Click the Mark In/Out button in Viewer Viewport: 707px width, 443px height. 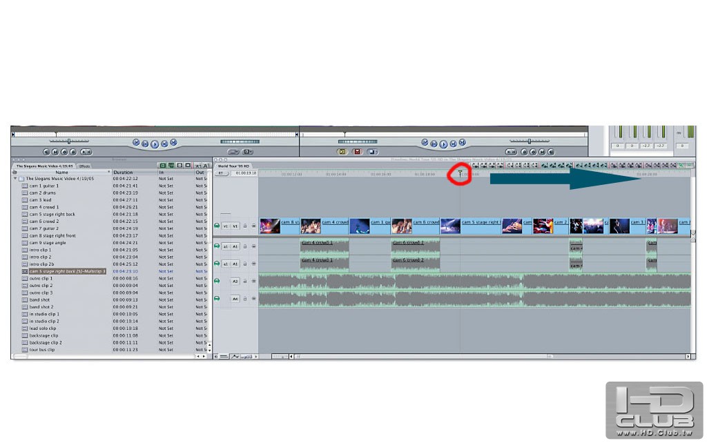point(86,152)
